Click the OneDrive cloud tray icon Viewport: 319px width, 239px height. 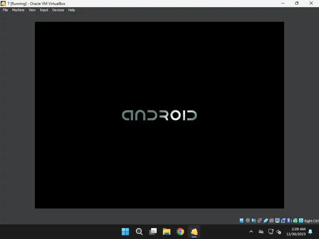pyautogui.click(x=261, y=232)
